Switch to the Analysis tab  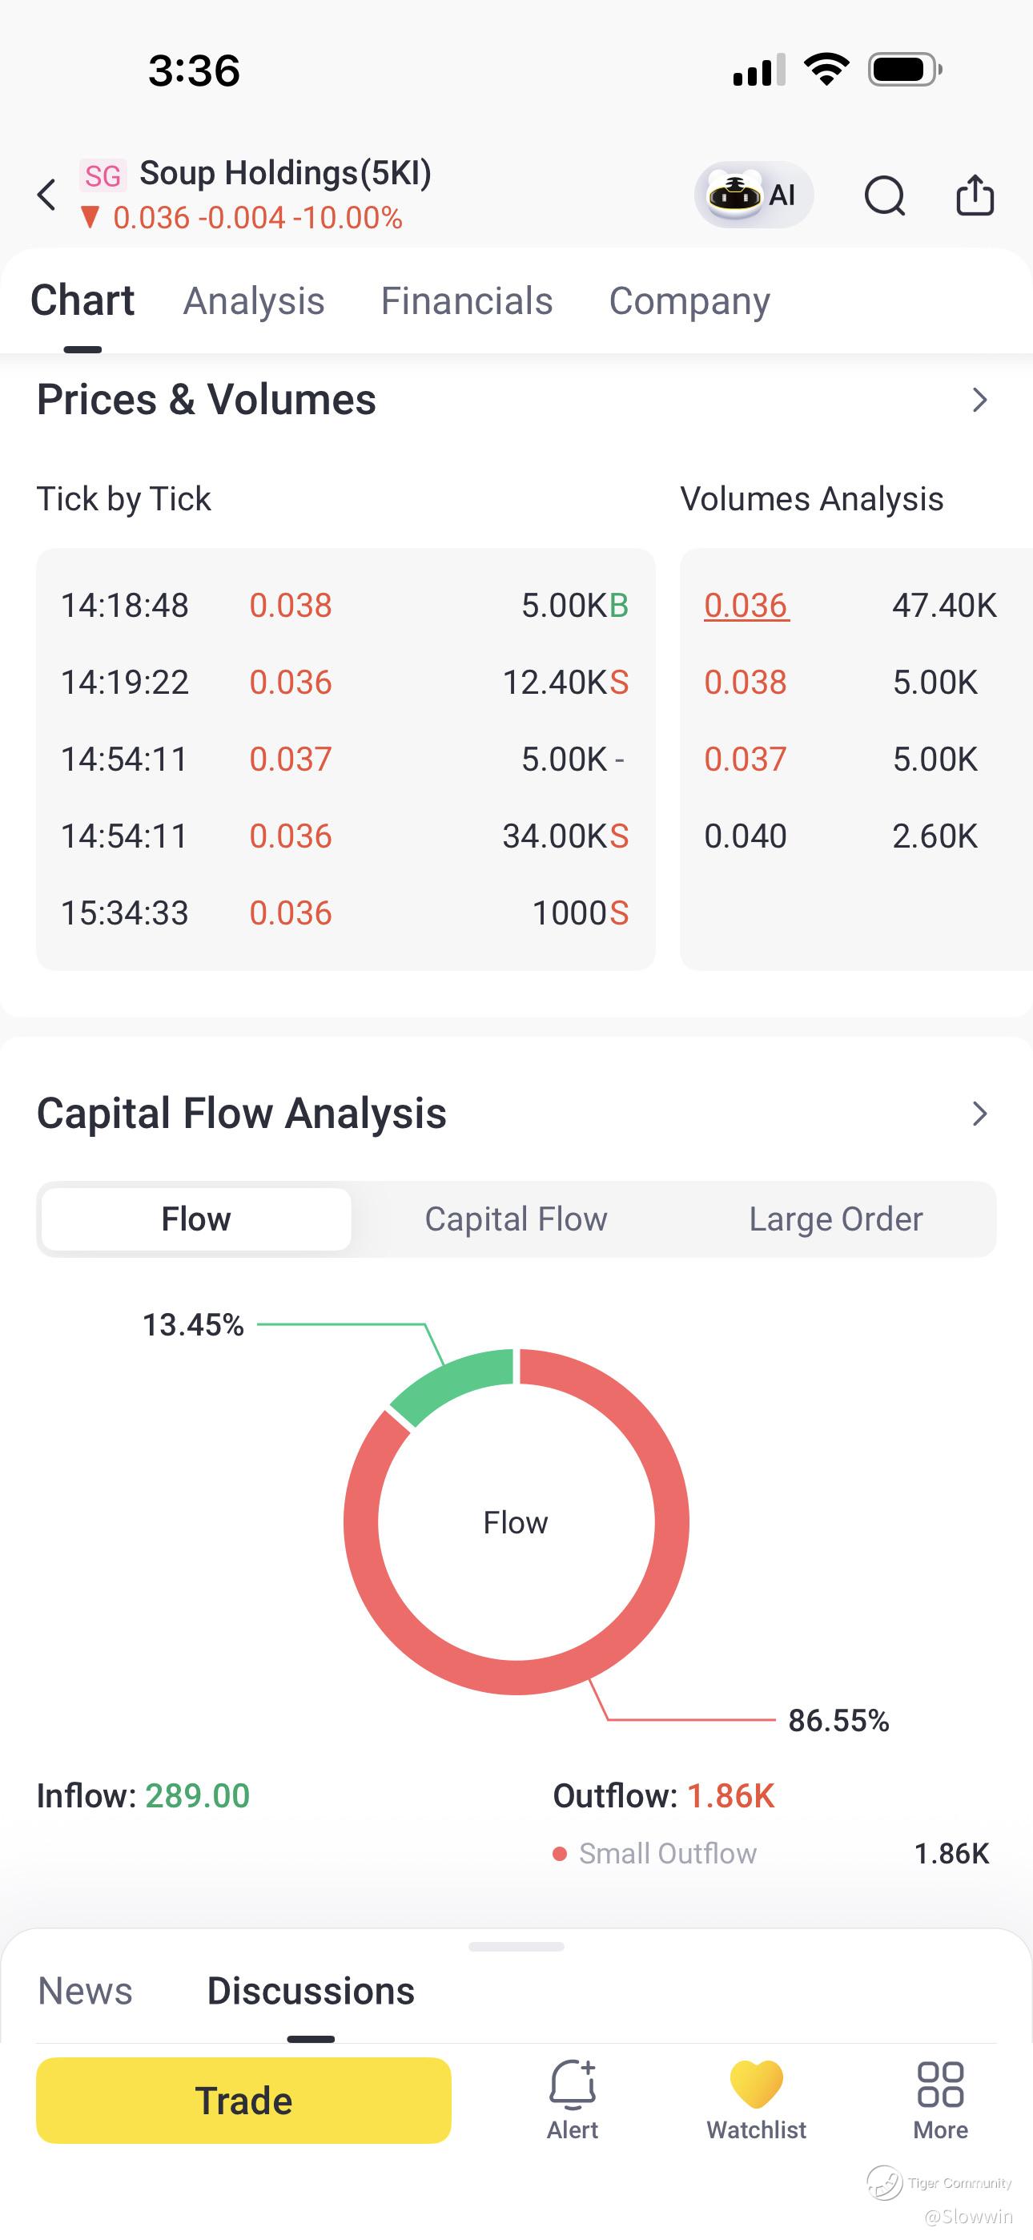254,301
